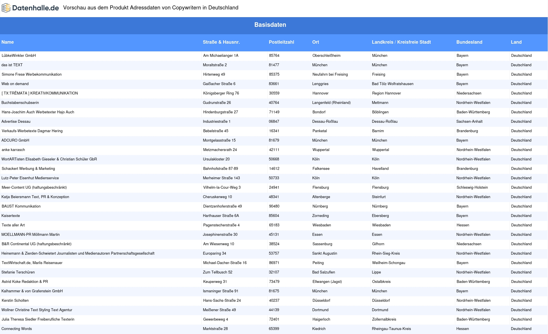Click the district Zollernalbkreis
Image resolution: width=548 pixels, height=334 pixels.
pos(384,319)
